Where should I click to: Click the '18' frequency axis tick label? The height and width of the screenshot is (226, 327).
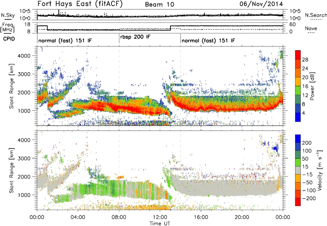[27, 24]
